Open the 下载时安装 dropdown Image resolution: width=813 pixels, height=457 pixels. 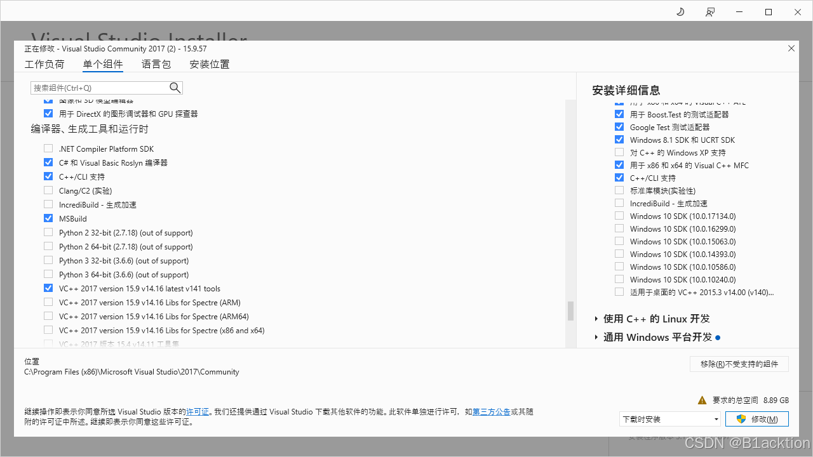(x=670, y=419)
